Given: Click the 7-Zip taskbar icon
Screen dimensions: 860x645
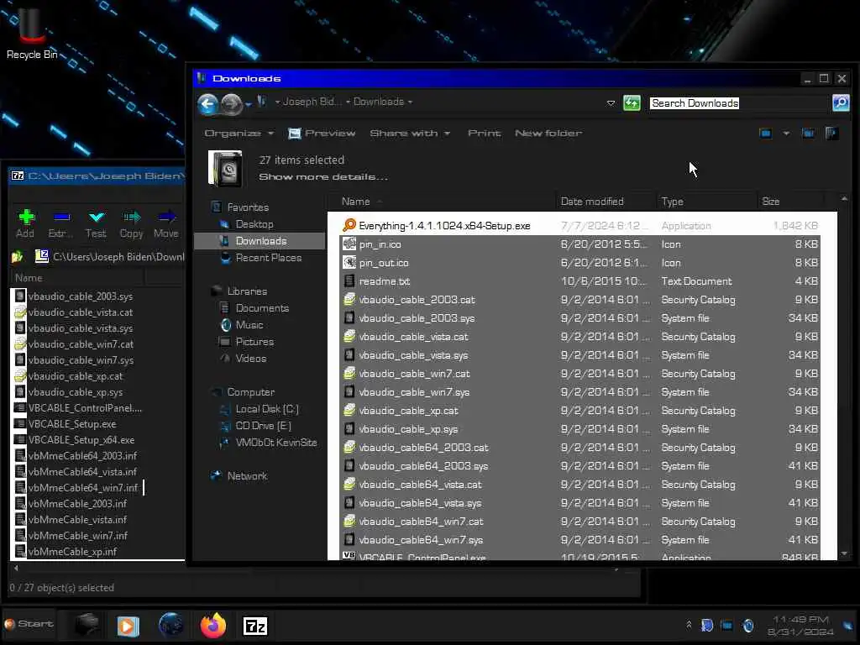Looking at the screenshot, I should pyautogui.click(x=255, y=626).
